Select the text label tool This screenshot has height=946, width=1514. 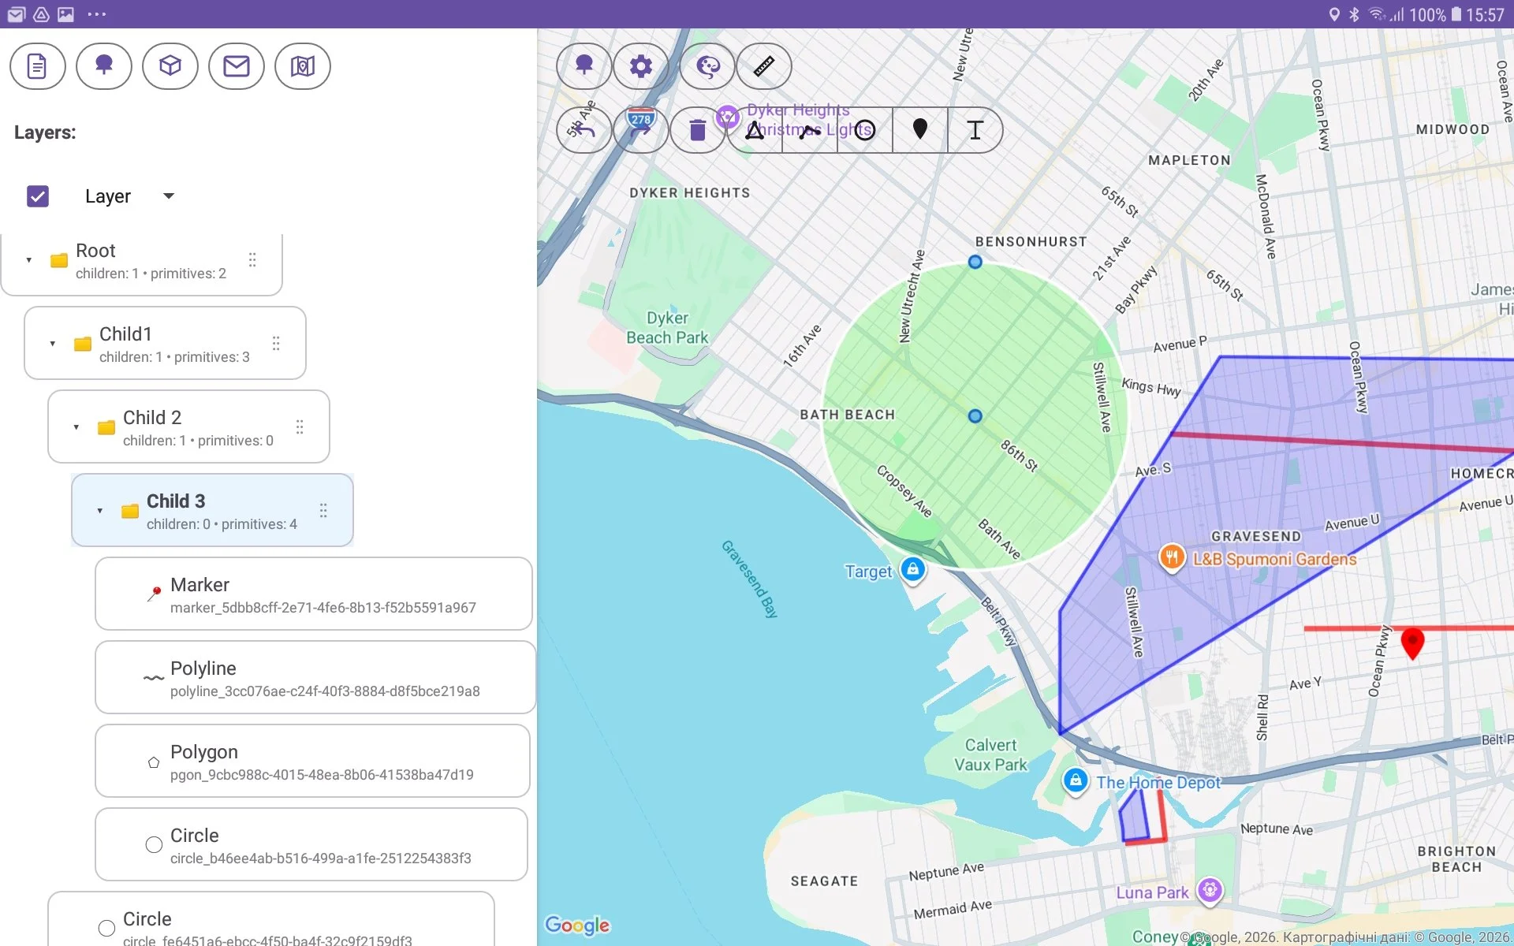click(975, 130)
